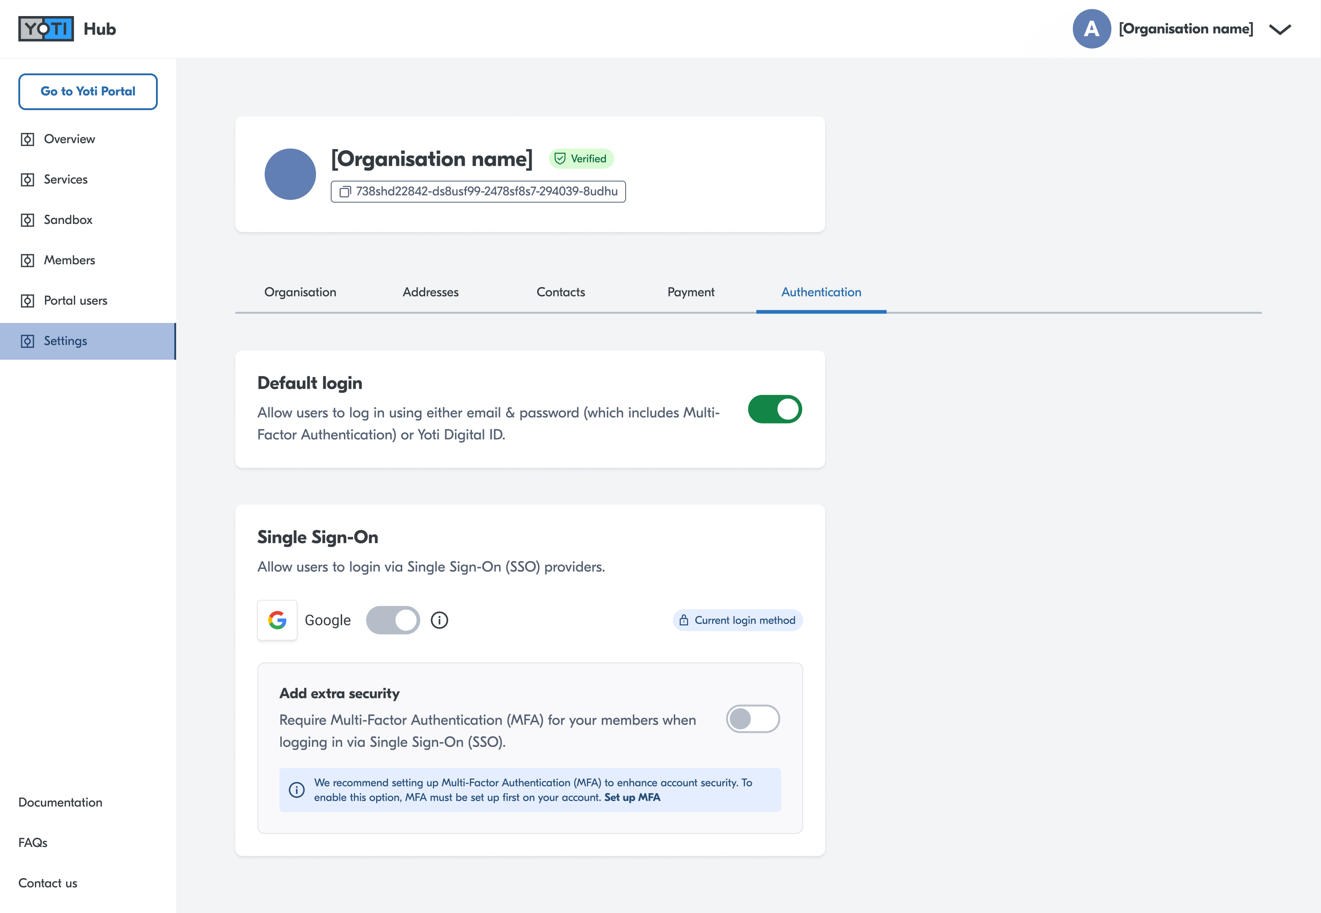The image size is (1321, 913).
Task: Click the Set up MFA link
Action: 632,797
